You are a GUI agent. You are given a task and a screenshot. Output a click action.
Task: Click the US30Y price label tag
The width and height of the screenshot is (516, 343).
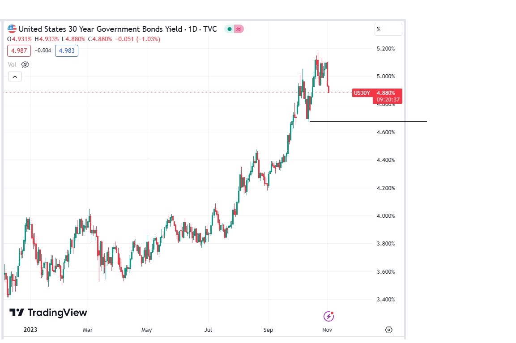click(362, 93)
